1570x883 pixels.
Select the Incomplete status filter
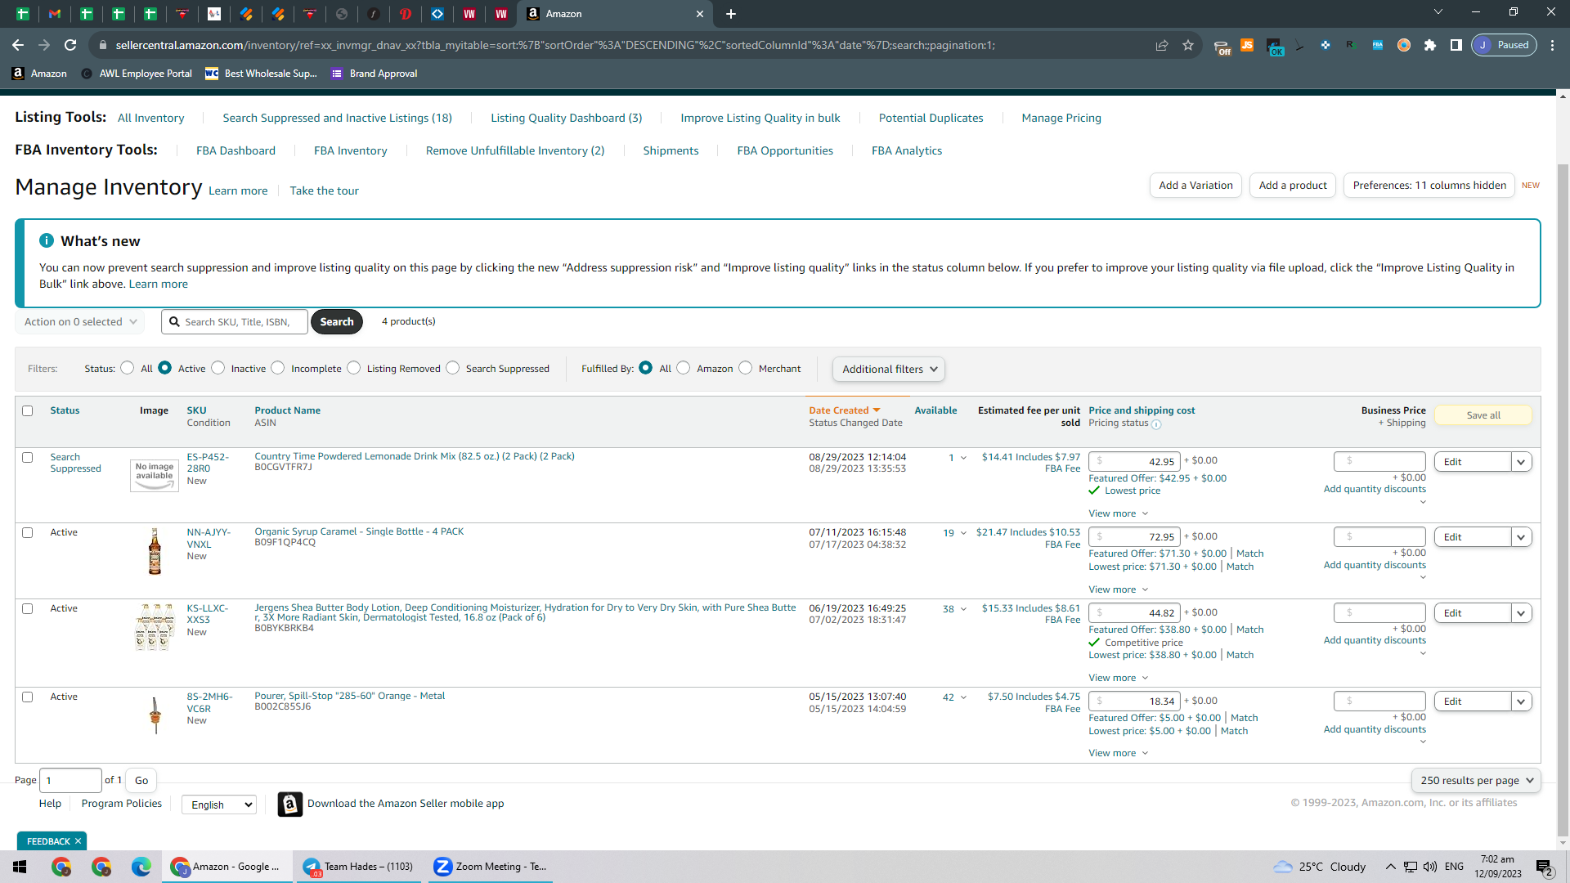tap(278, 368)
